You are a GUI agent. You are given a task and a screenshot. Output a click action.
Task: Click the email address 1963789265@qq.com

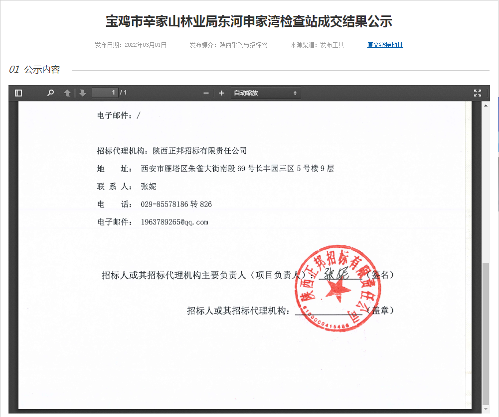point(174,222)
